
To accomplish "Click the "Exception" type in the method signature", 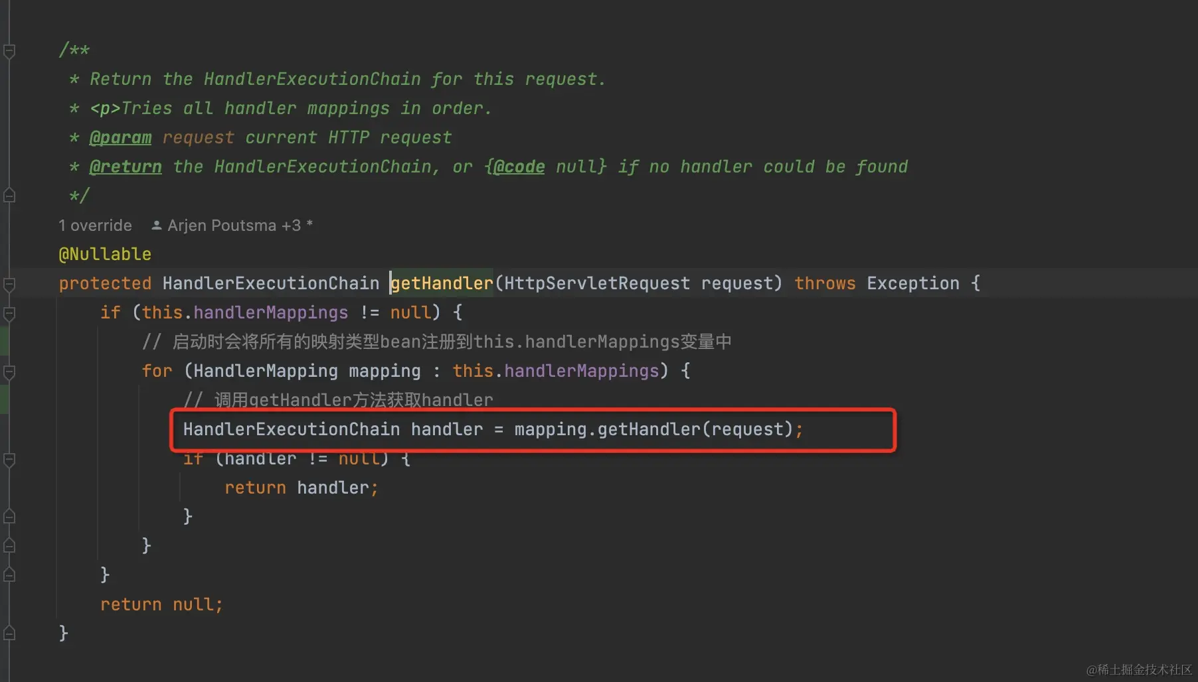I will (913, 283).
